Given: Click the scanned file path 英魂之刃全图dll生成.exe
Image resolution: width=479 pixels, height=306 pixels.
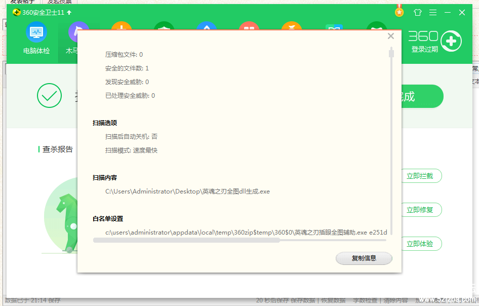Looking at the screenshot, I should point(187,192).
